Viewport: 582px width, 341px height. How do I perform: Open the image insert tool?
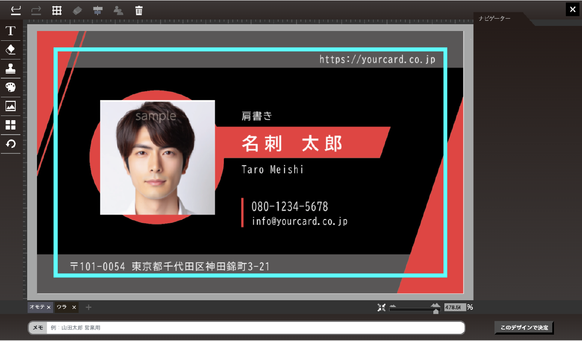(10, 106)
